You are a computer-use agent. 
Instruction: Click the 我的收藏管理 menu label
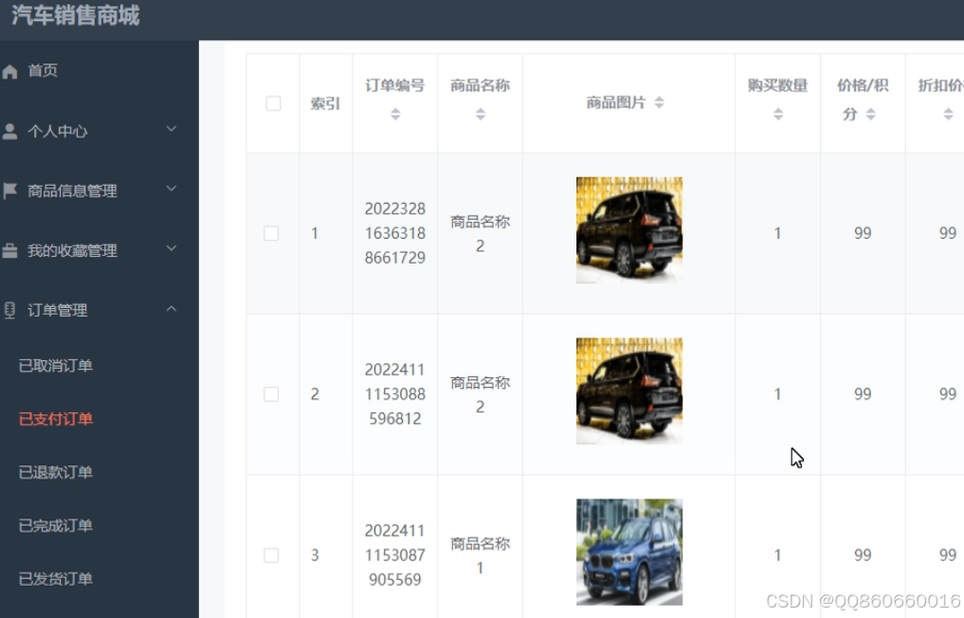pos(72,250)
